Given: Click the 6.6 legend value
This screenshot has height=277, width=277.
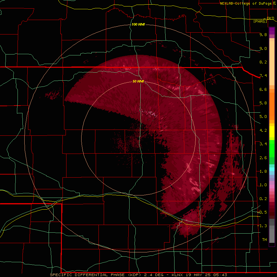Looking at the screenshot, I should (263, 89).
